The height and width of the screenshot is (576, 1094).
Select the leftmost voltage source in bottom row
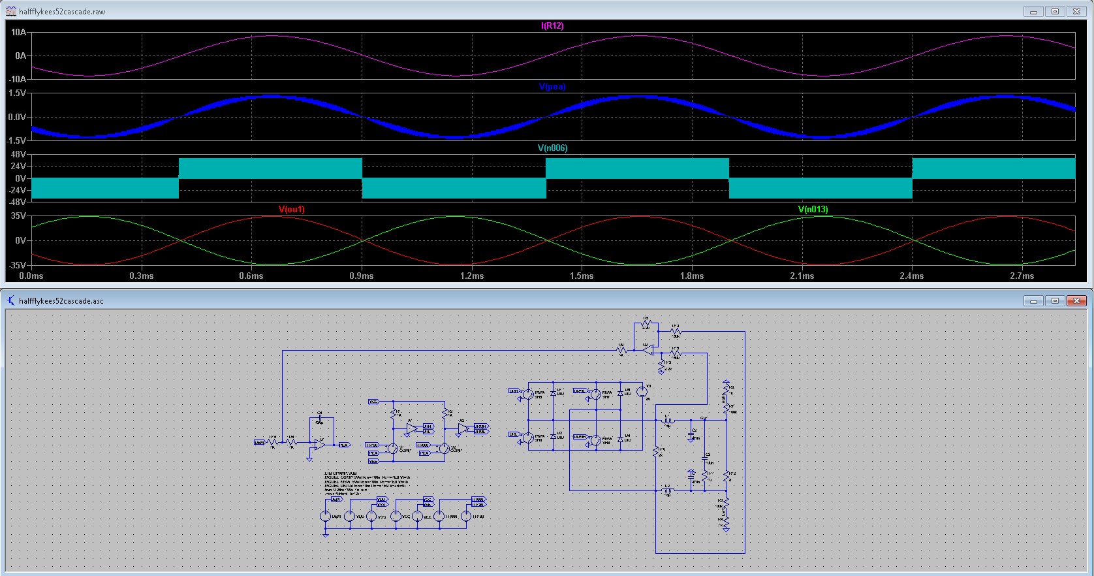click(x=326, y=516)
